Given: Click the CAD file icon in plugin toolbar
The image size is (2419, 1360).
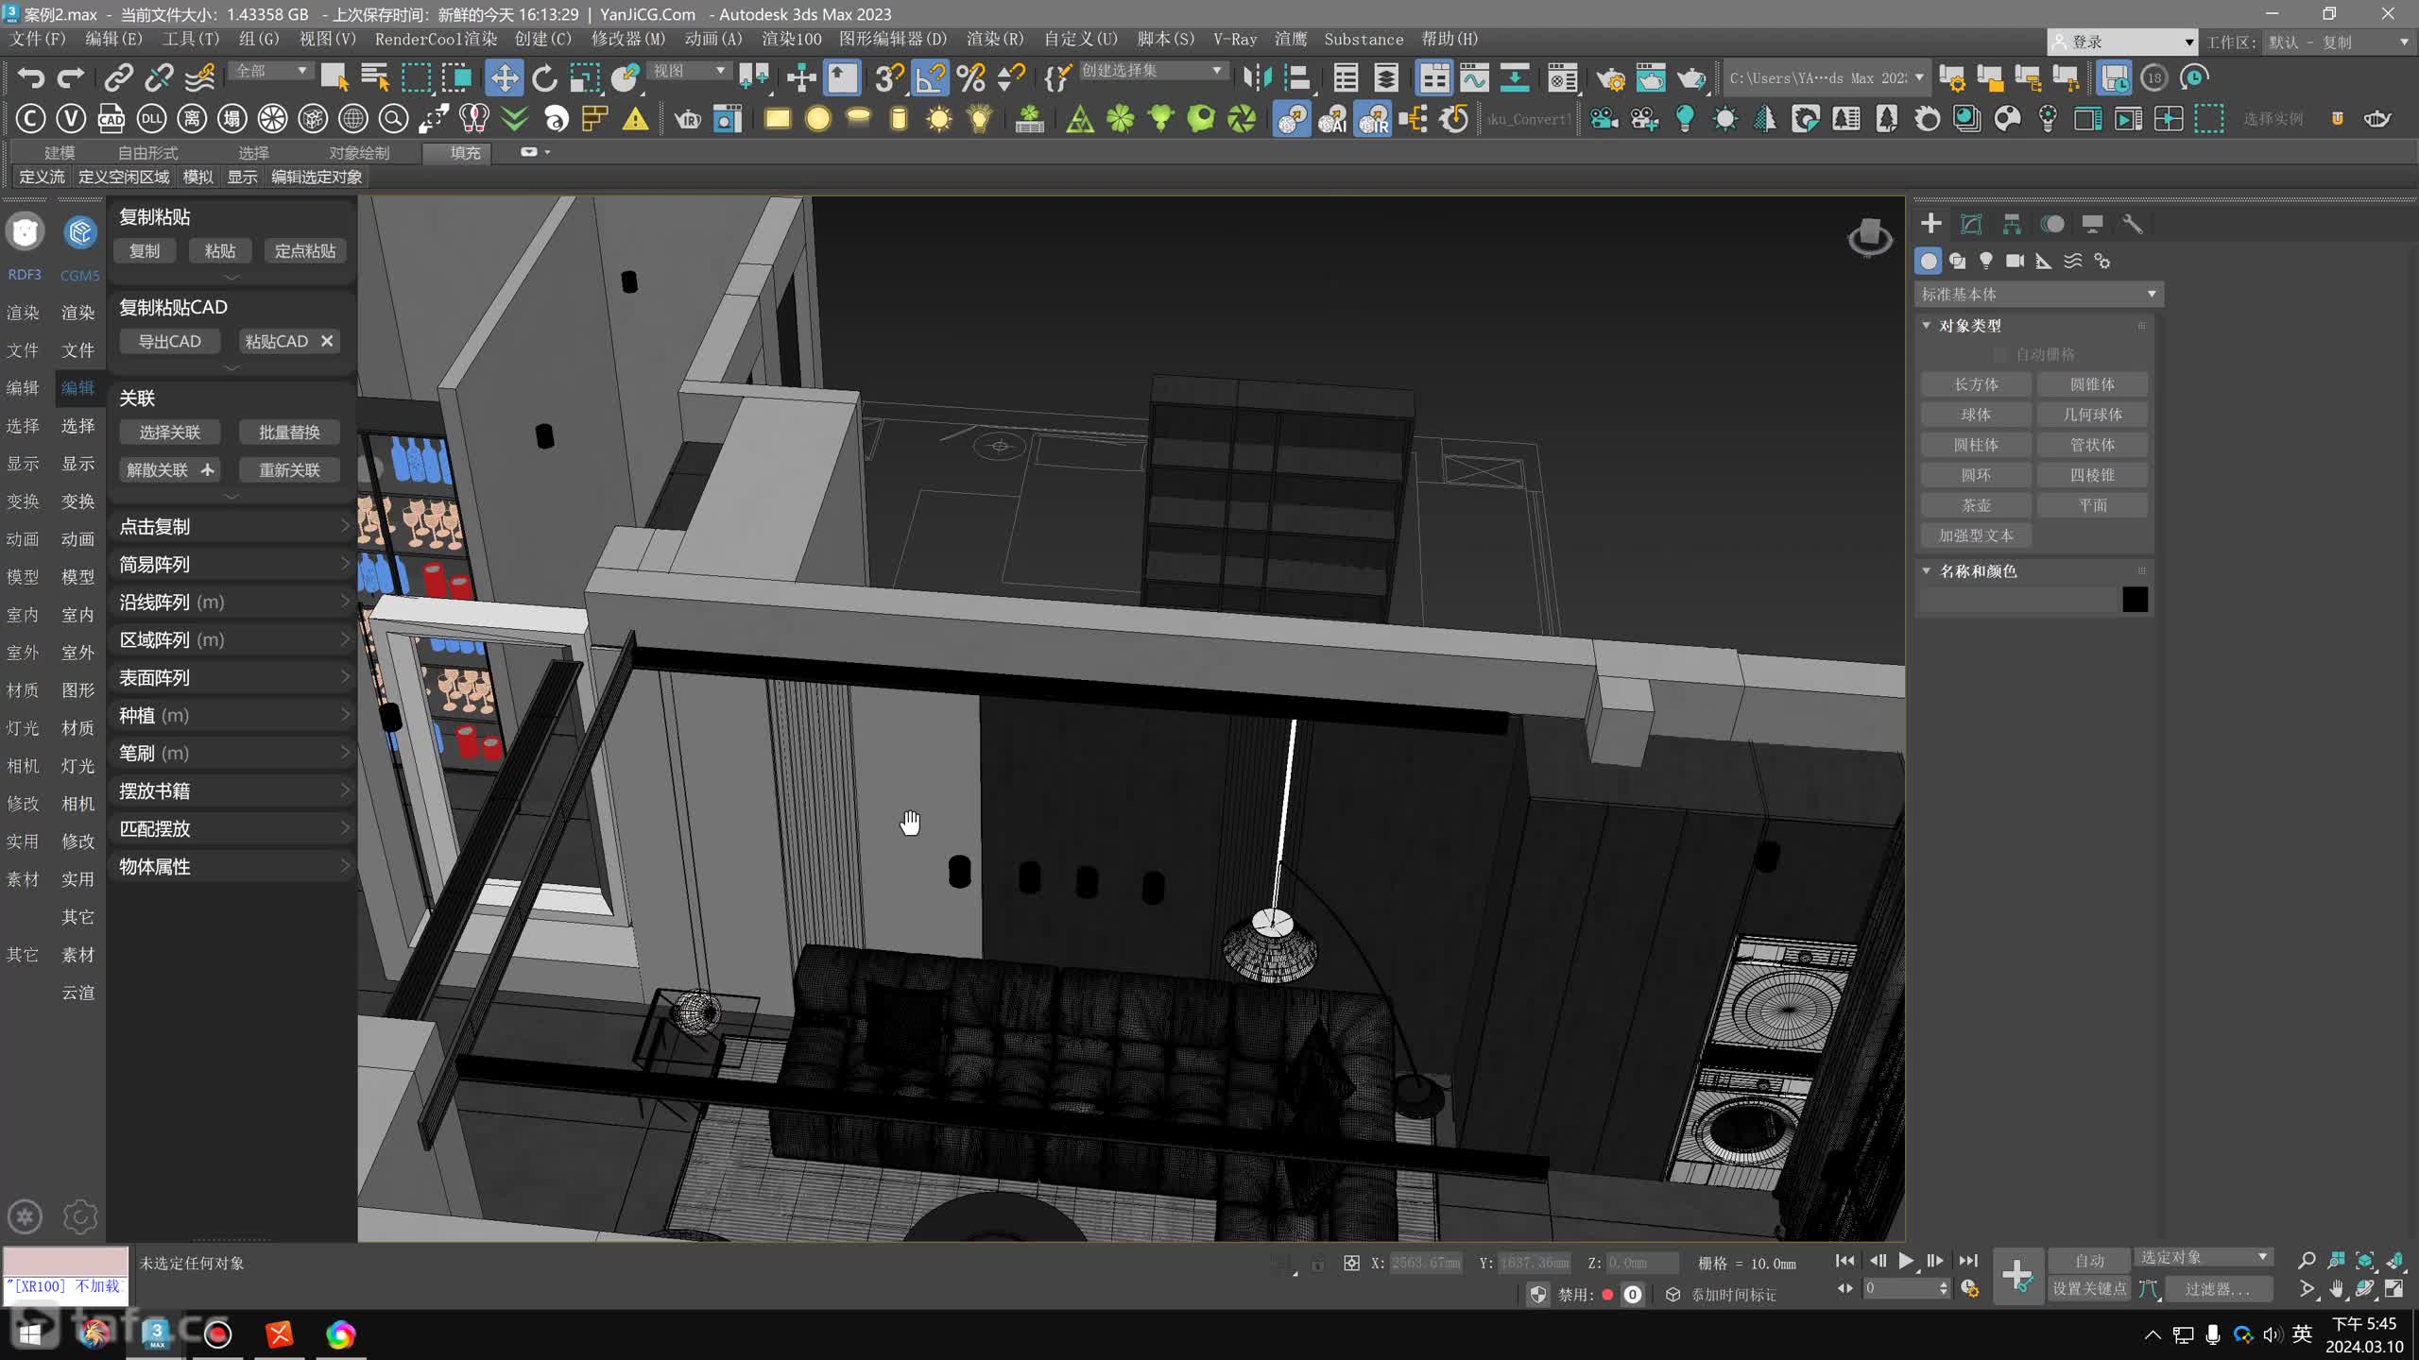Looking at the screenshot, I should [x=112, y=119].
